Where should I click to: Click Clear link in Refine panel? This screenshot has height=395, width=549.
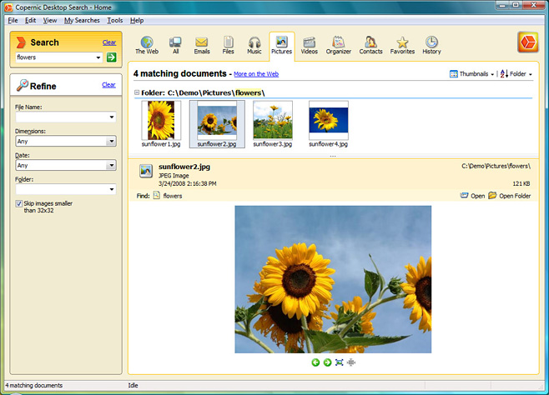click(108, 85)
